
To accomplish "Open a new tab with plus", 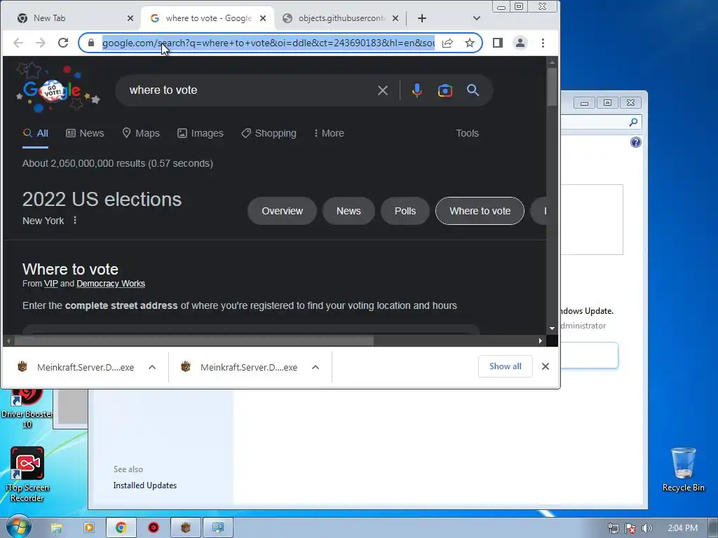I will tap(422, 18).
